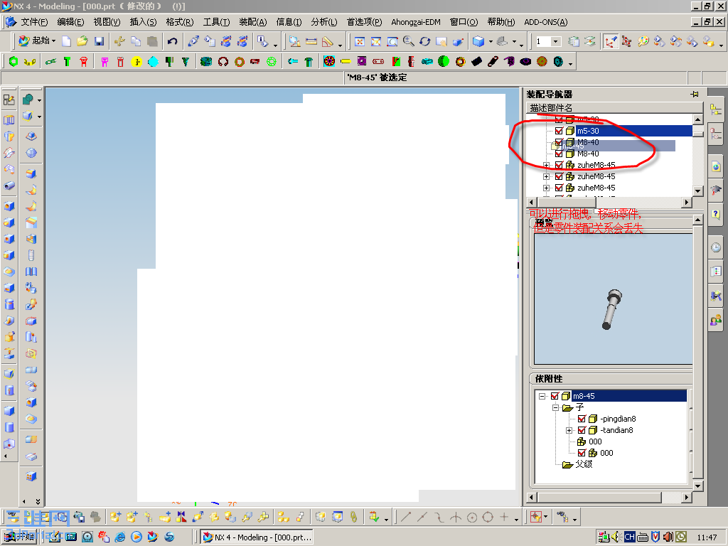This screenshot has width=728, height=546.
Task: Uncheck the m5-30 component checkbox
Action: click(x=559, y=131)
